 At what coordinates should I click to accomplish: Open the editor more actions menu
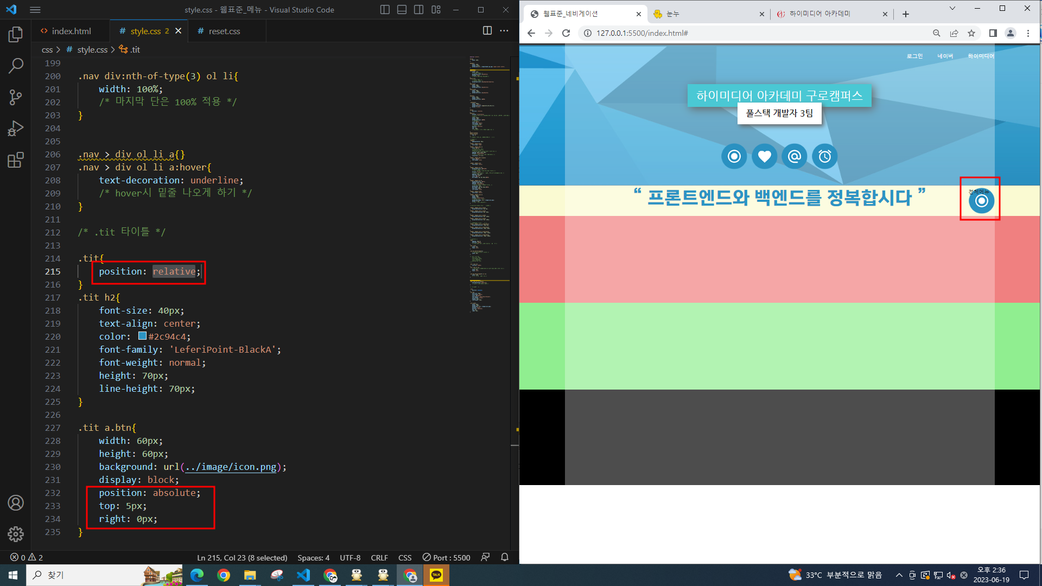(x=504, y=31)
